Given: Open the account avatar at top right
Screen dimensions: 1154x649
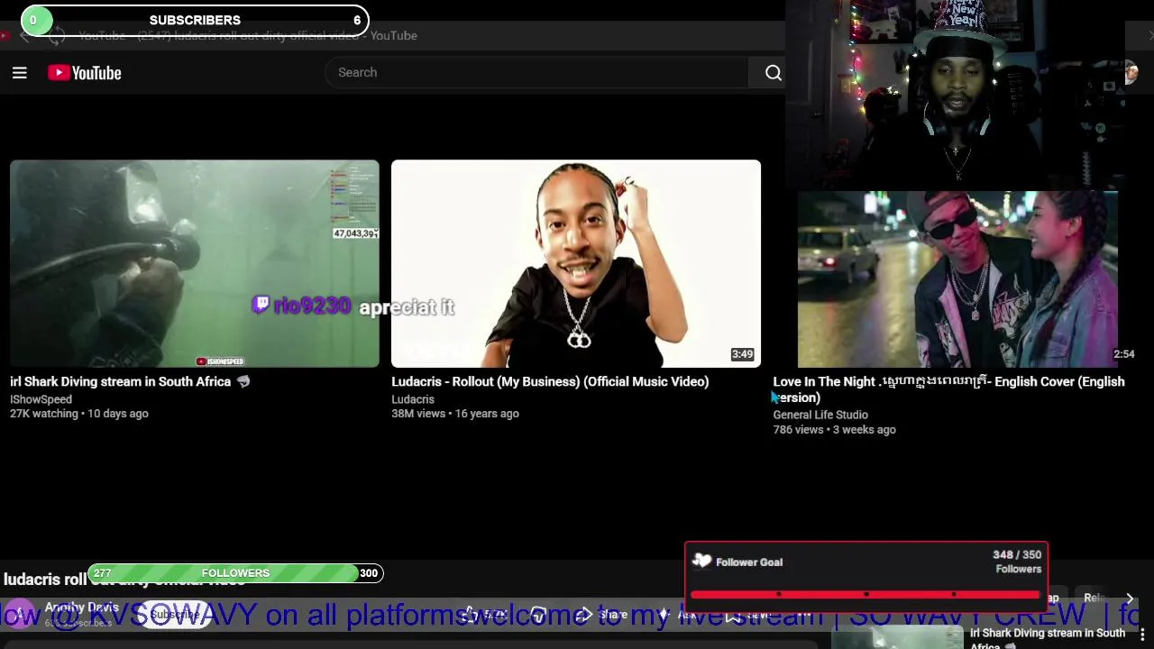Looking at the screenshot, I should pyautogui.click(x=1131, y=73).
